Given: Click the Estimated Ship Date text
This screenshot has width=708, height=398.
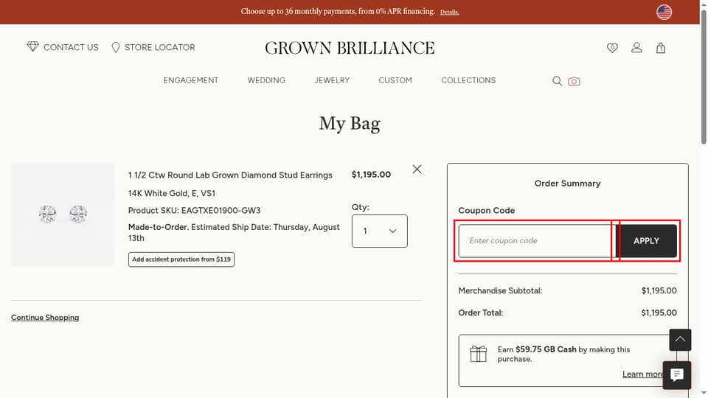Looking at the screenshot, I should (x=234, y=232).
